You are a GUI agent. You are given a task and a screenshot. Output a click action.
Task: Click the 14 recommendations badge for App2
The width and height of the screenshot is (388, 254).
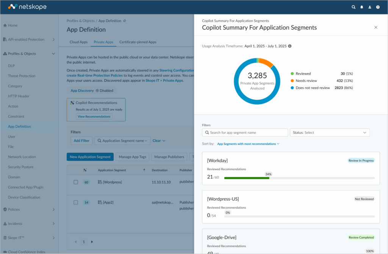coord(86,202)
